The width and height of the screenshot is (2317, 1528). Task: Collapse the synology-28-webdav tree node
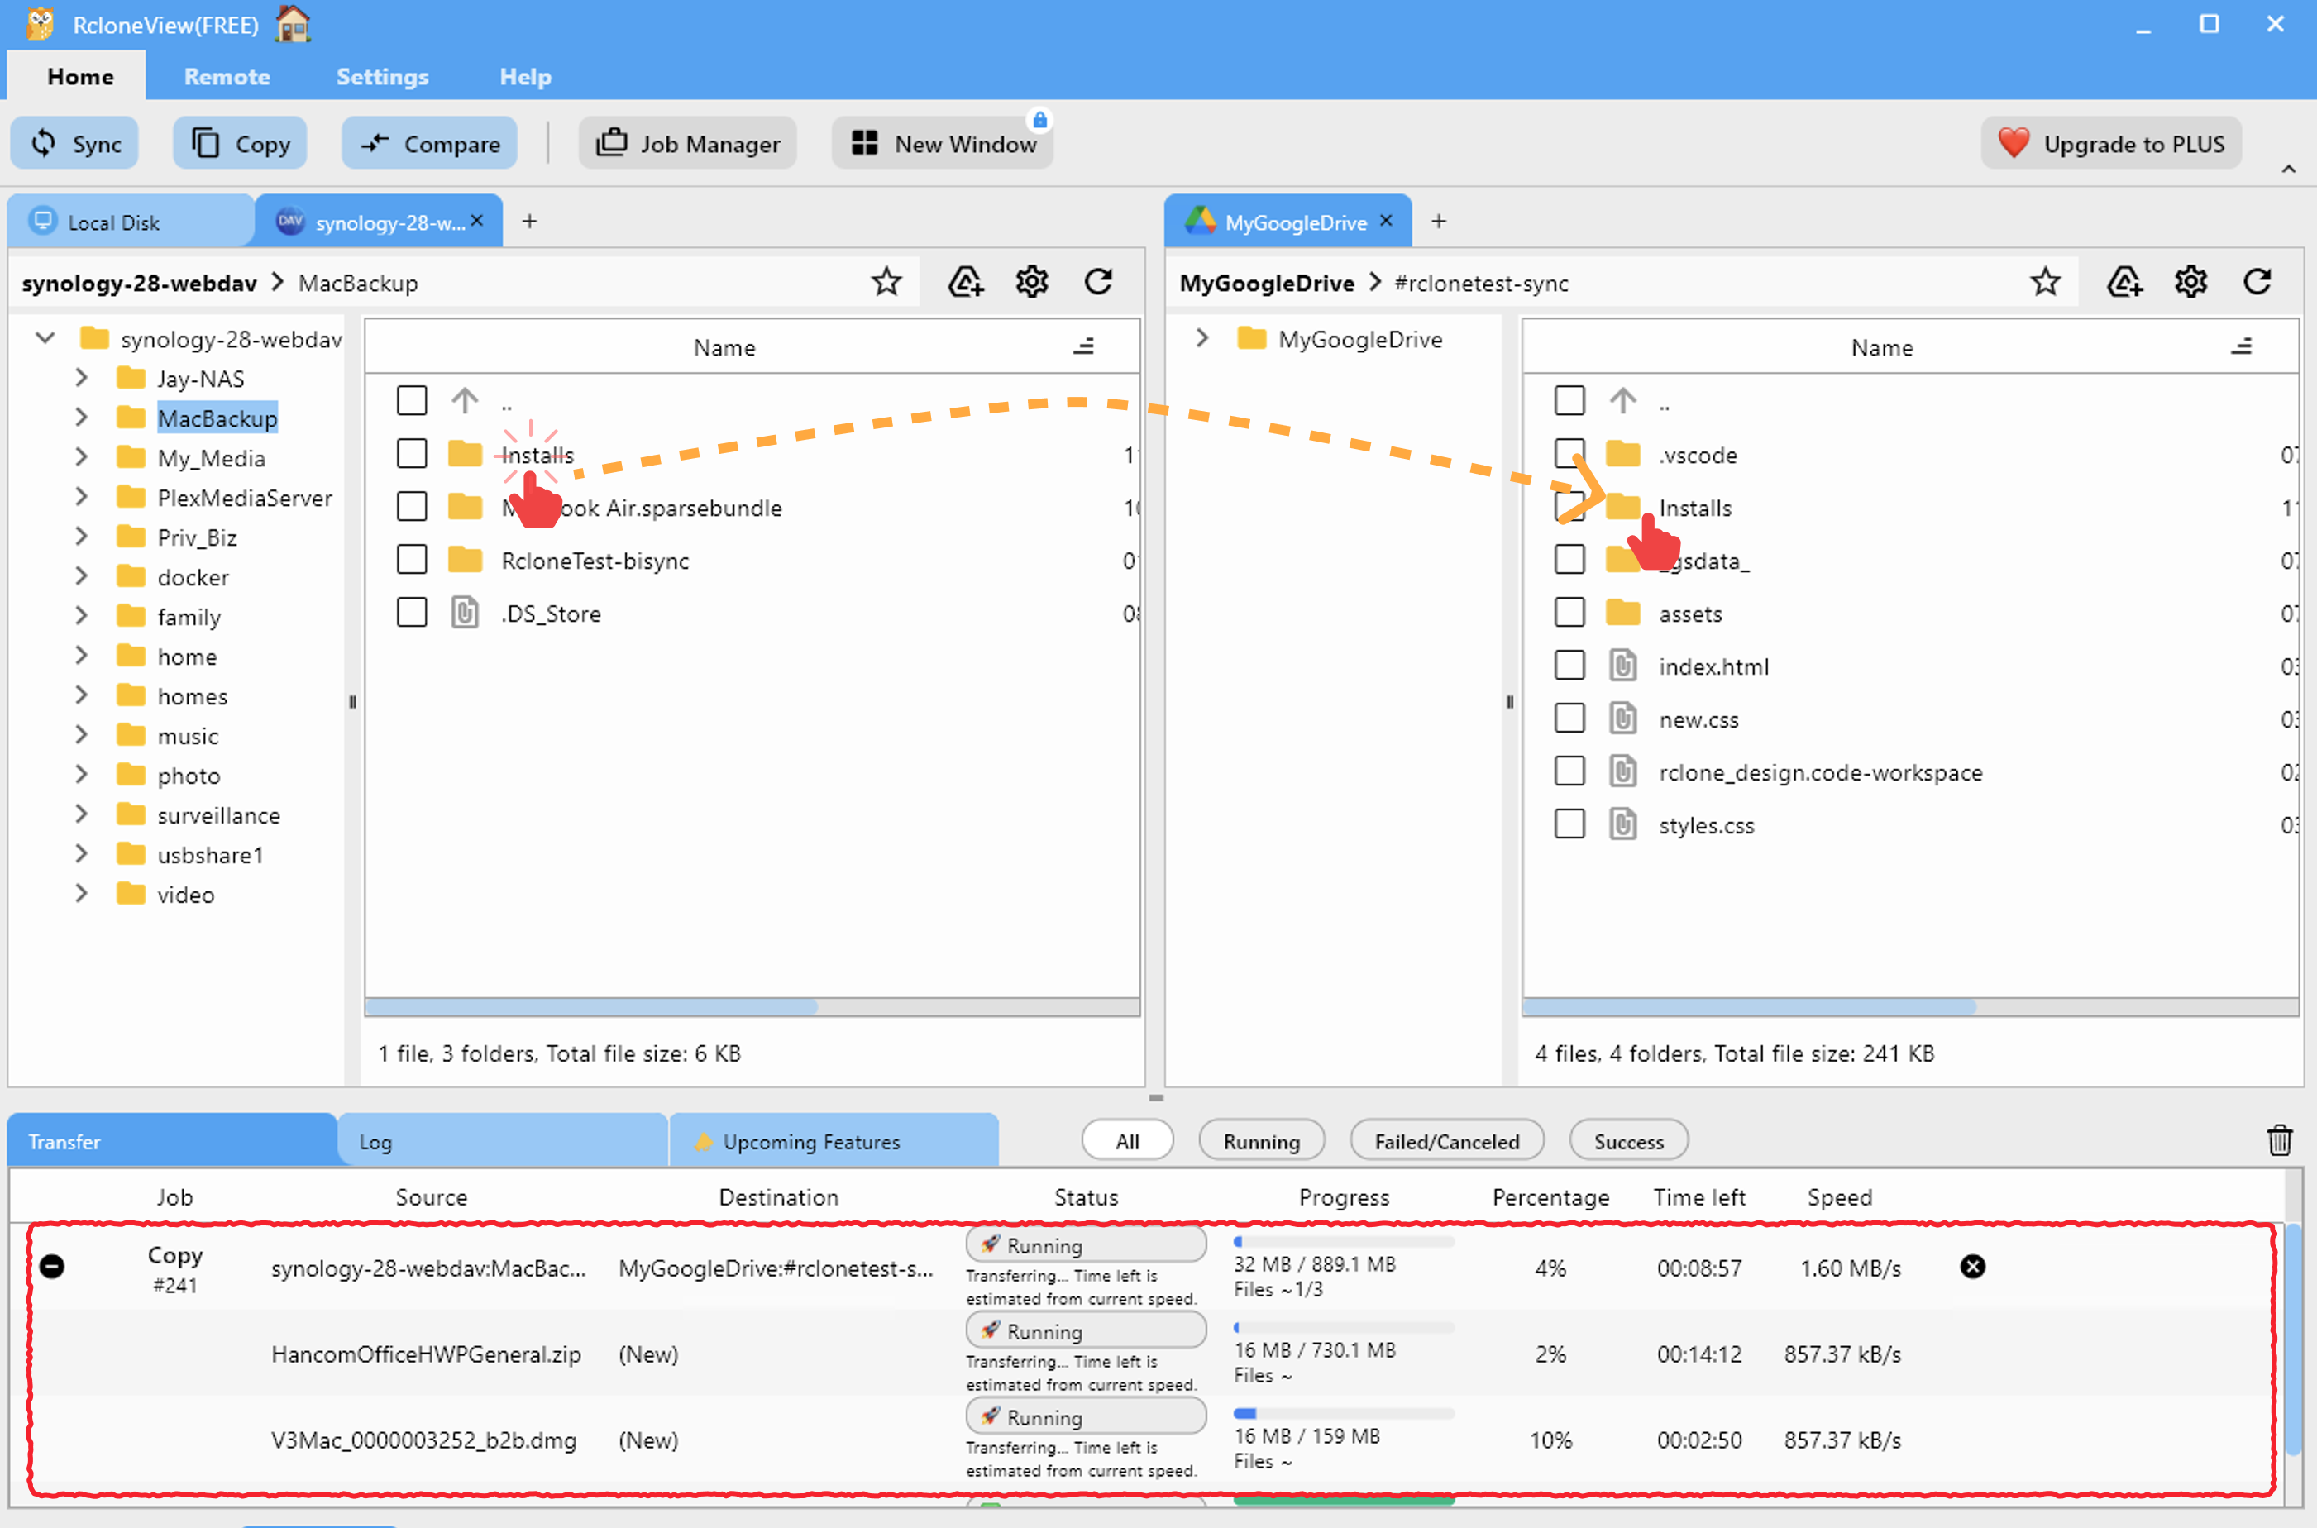pyautogui.click(x=44, y=338)
